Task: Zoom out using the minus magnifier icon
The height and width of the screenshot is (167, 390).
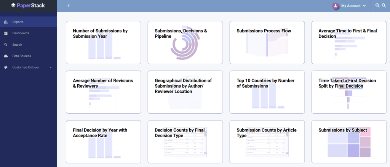Action: click(x=384, y=6)
